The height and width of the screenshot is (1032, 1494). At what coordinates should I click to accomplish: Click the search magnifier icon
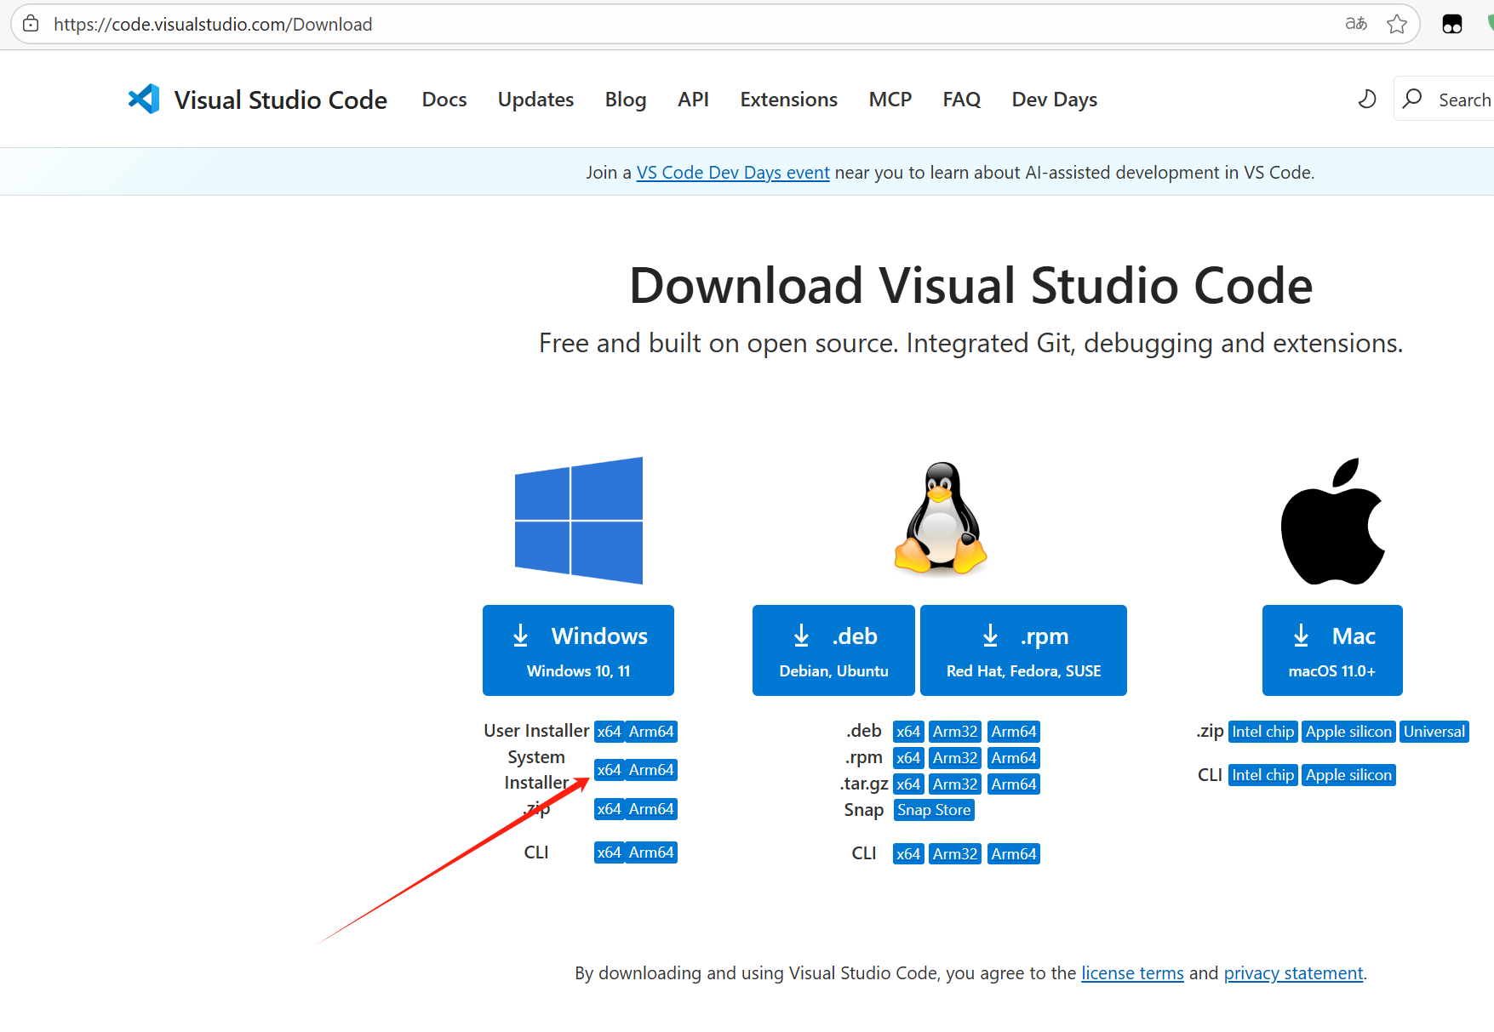1412,100
